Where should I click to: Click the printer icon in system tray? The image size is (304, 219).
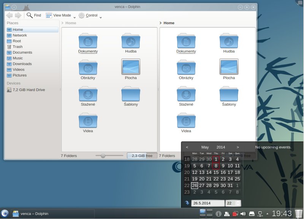(226, 214)
